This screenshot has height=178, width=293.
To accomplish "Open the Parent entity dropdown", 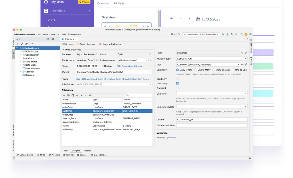I will pyautogui.click(x=150, y=72).
